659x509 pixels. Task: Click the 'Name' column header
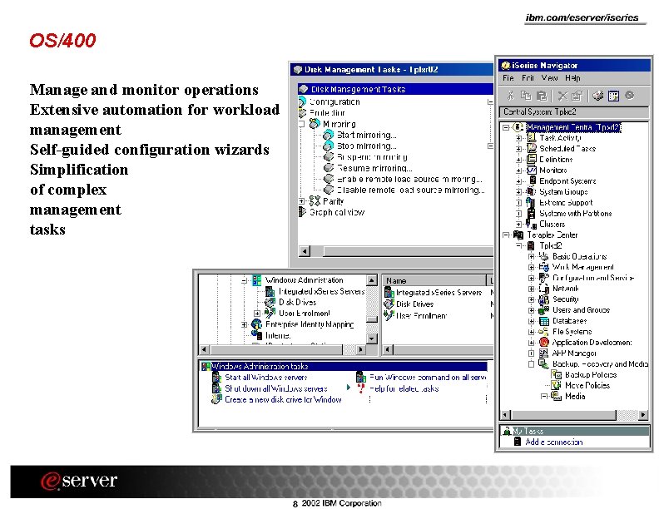[x=434, y=280]
